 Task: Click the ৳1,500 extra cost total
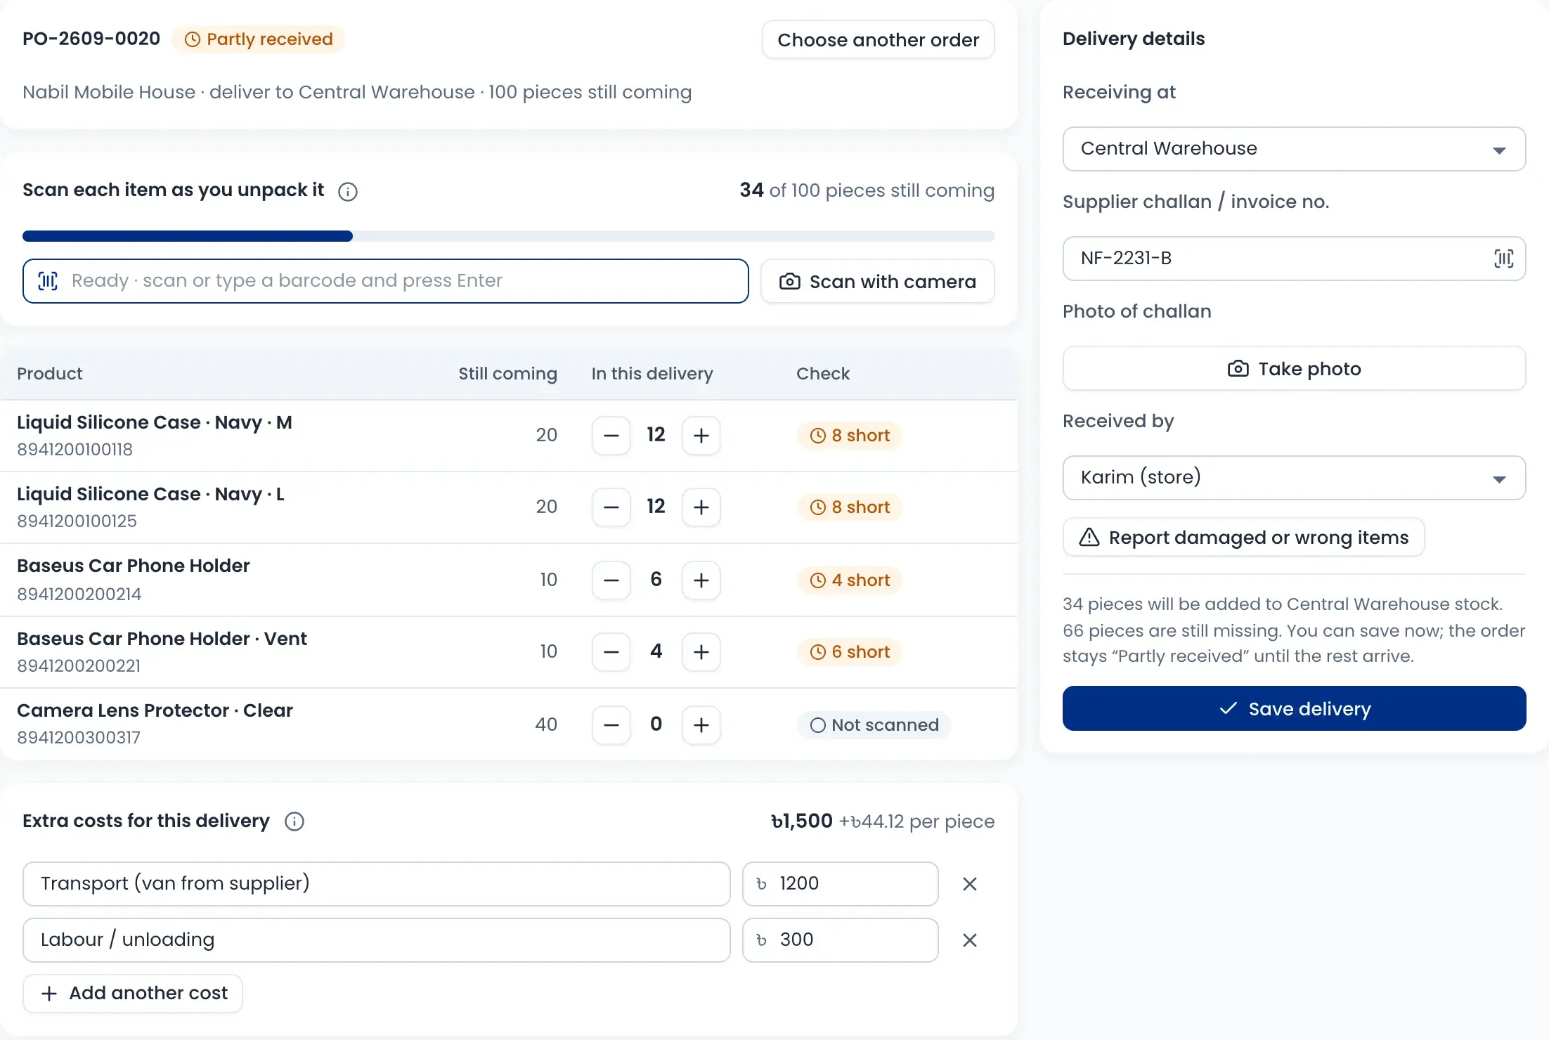(802, 821)
